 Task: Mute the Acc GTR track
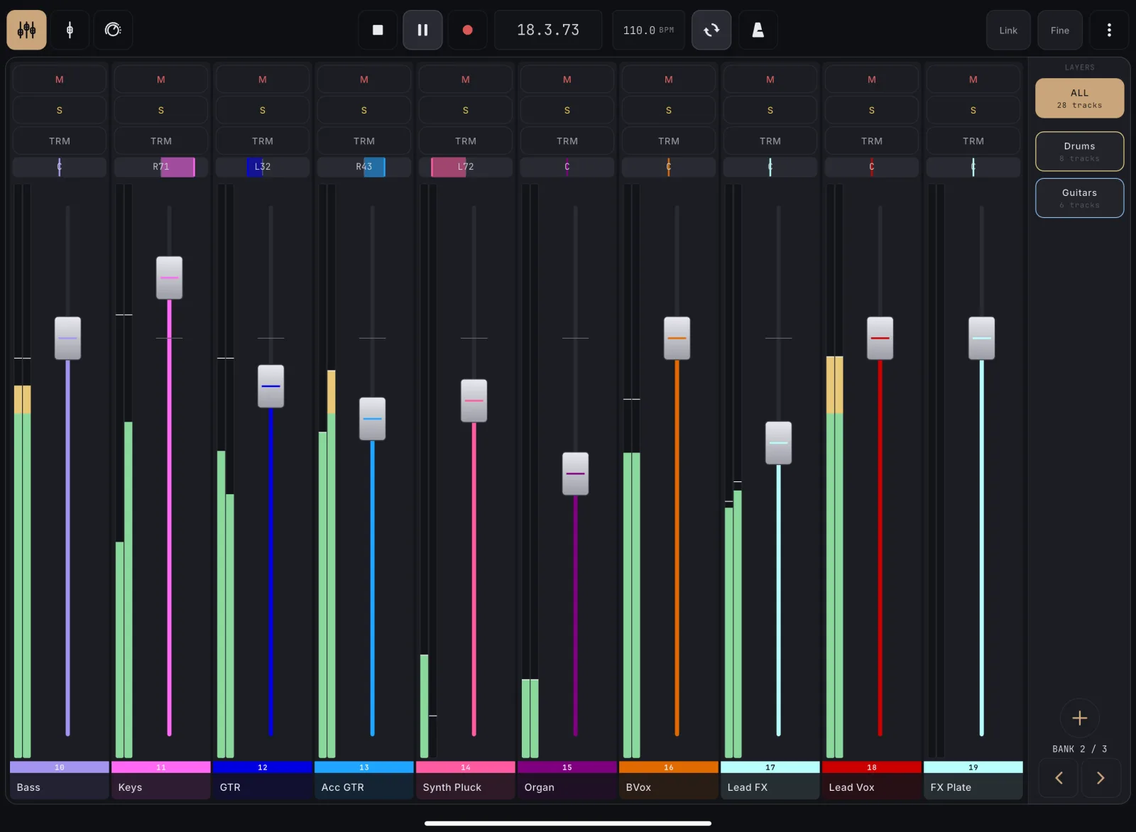click(x=364, y=80)
